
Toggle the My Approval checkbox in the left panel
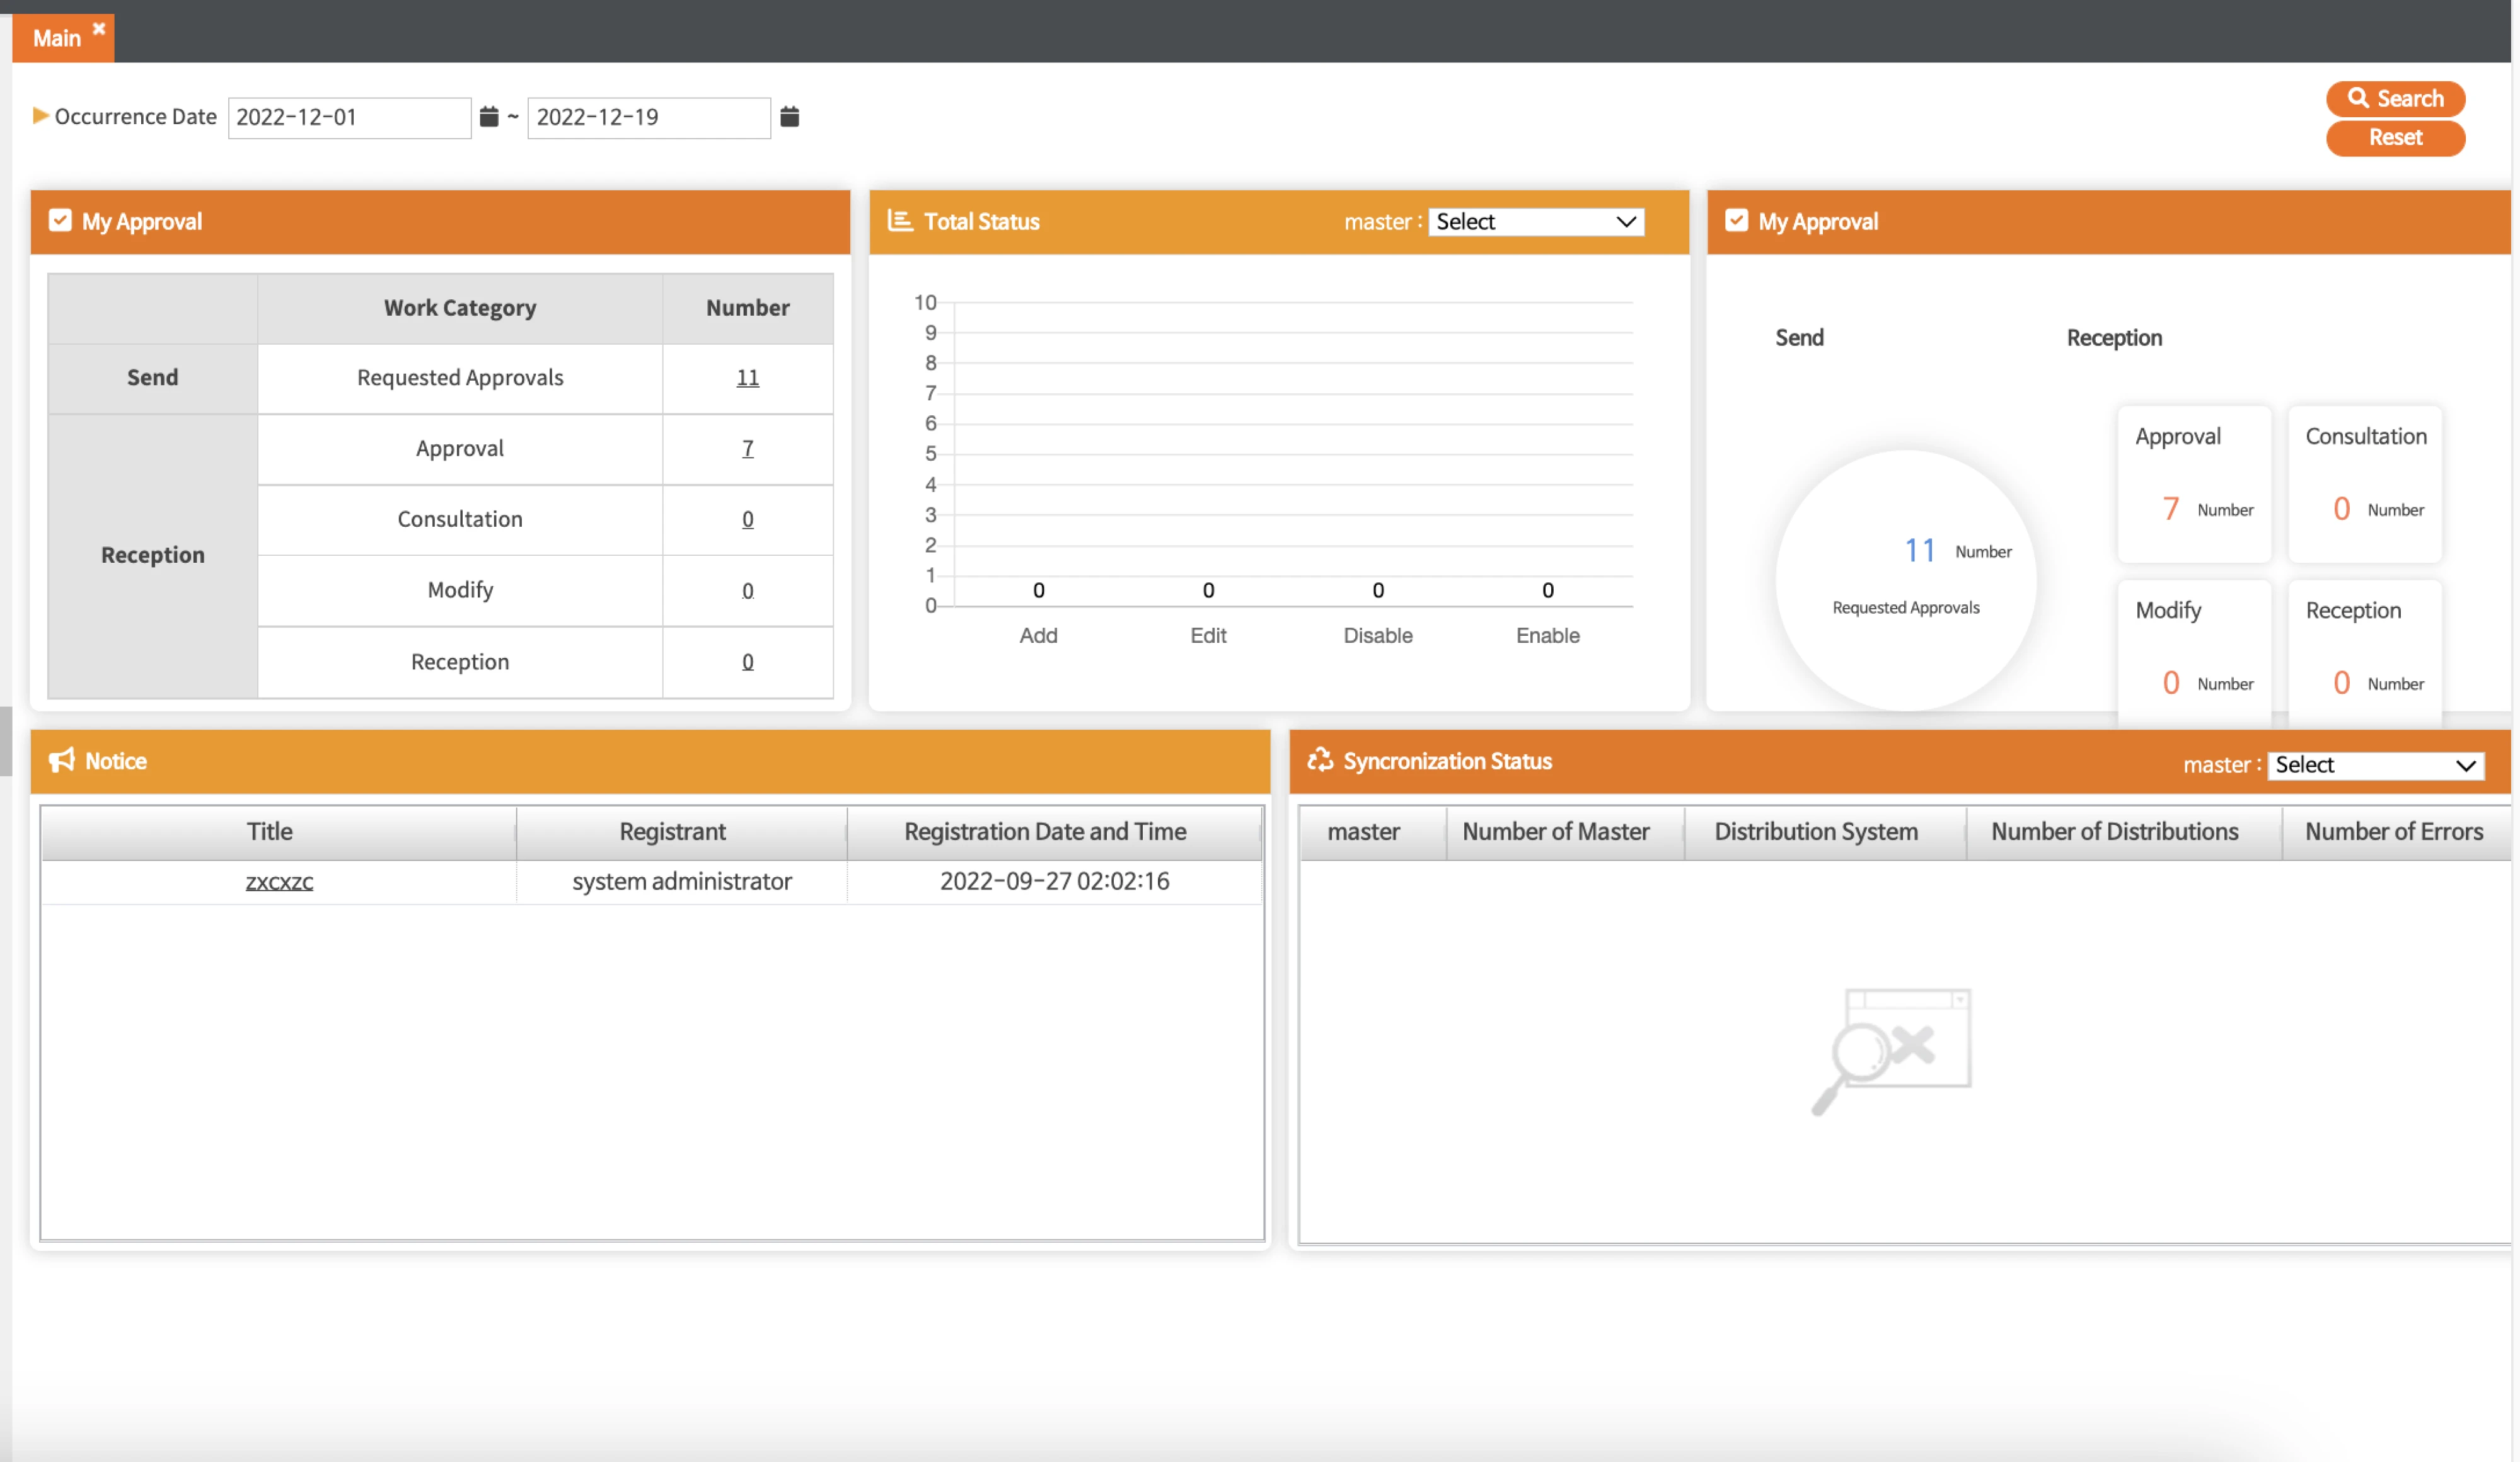click(x=60, y=220)
